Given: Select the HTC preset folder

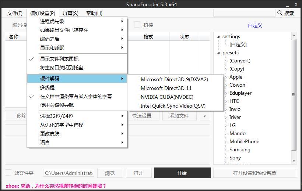Looking at the screenshot, I should tap(234, 101).
